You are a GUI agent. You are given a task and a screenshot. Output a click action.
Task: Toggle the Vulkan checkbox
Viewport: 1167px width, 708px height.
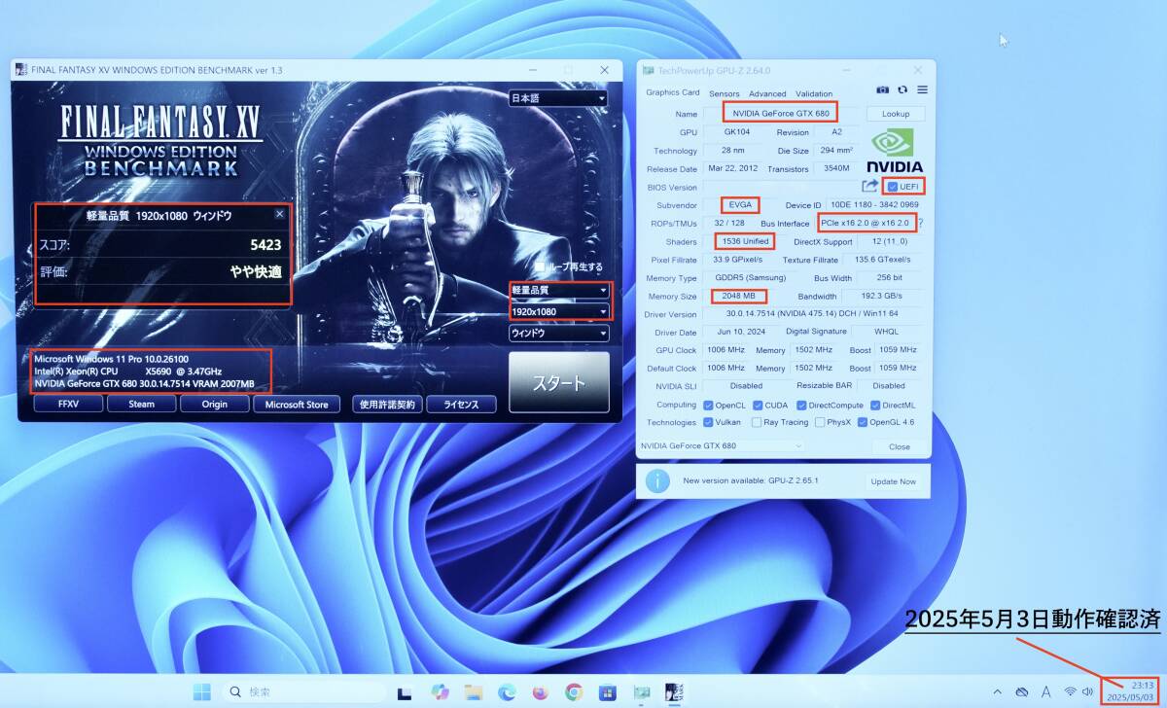(x=709, y=422)
